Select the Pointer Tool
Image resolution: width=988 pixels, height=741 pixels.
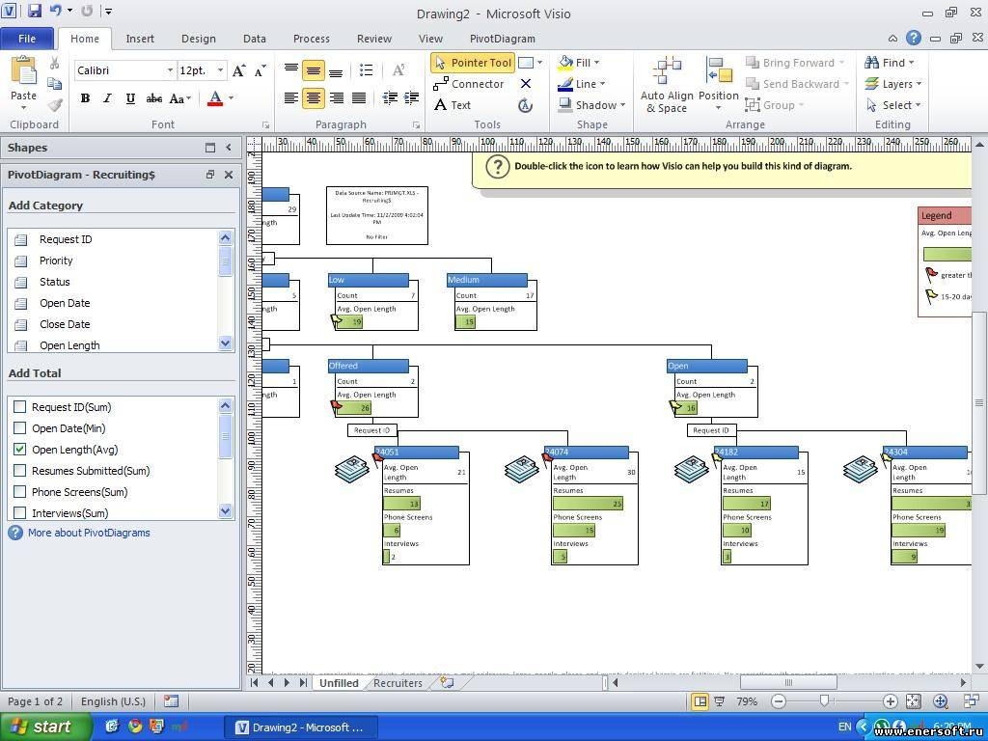(473, 63)
